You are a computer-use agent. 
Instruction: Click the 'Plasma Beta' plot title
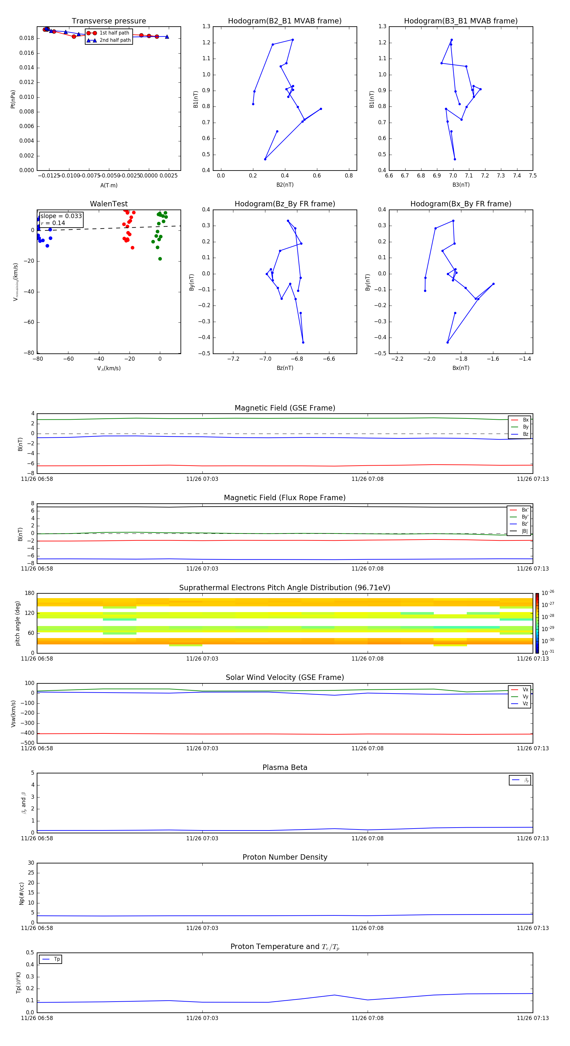[x=285, y=768]
